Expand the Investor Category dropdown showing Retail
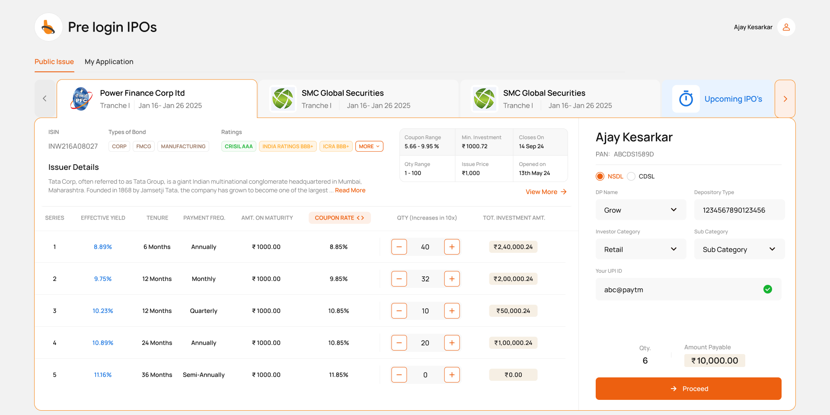The width and height of the screenshot is (830, 415). pyautogui.click(x=640, y=249)
